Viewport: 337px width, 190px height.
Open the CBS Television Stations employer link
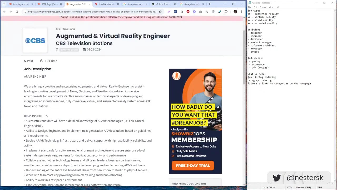84,43
